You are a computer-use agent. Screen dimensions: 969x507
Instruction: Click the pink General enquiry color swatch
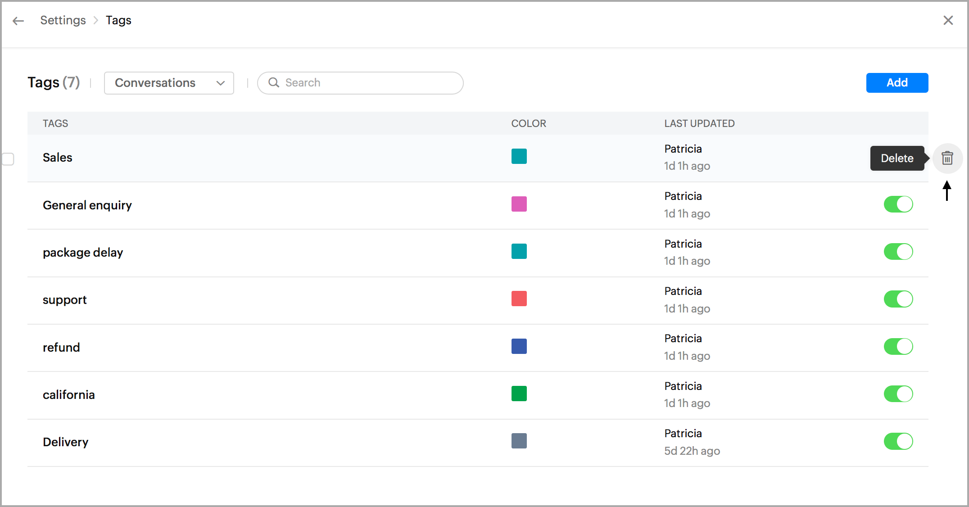click(x=519, y=204)
